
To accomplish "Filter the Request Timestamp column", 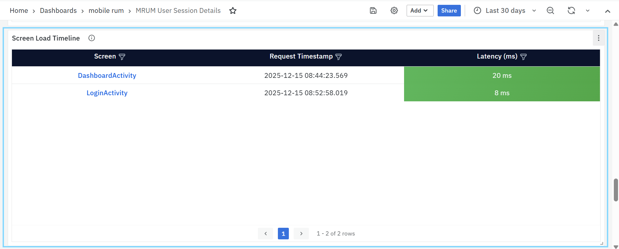I will click(339, 57).
